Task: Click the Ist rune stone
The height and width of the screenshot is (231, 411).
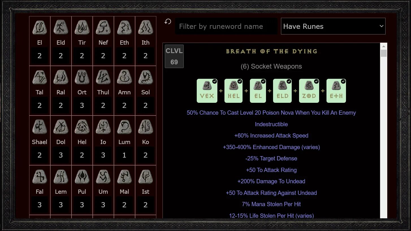Action: click(146, 177)
